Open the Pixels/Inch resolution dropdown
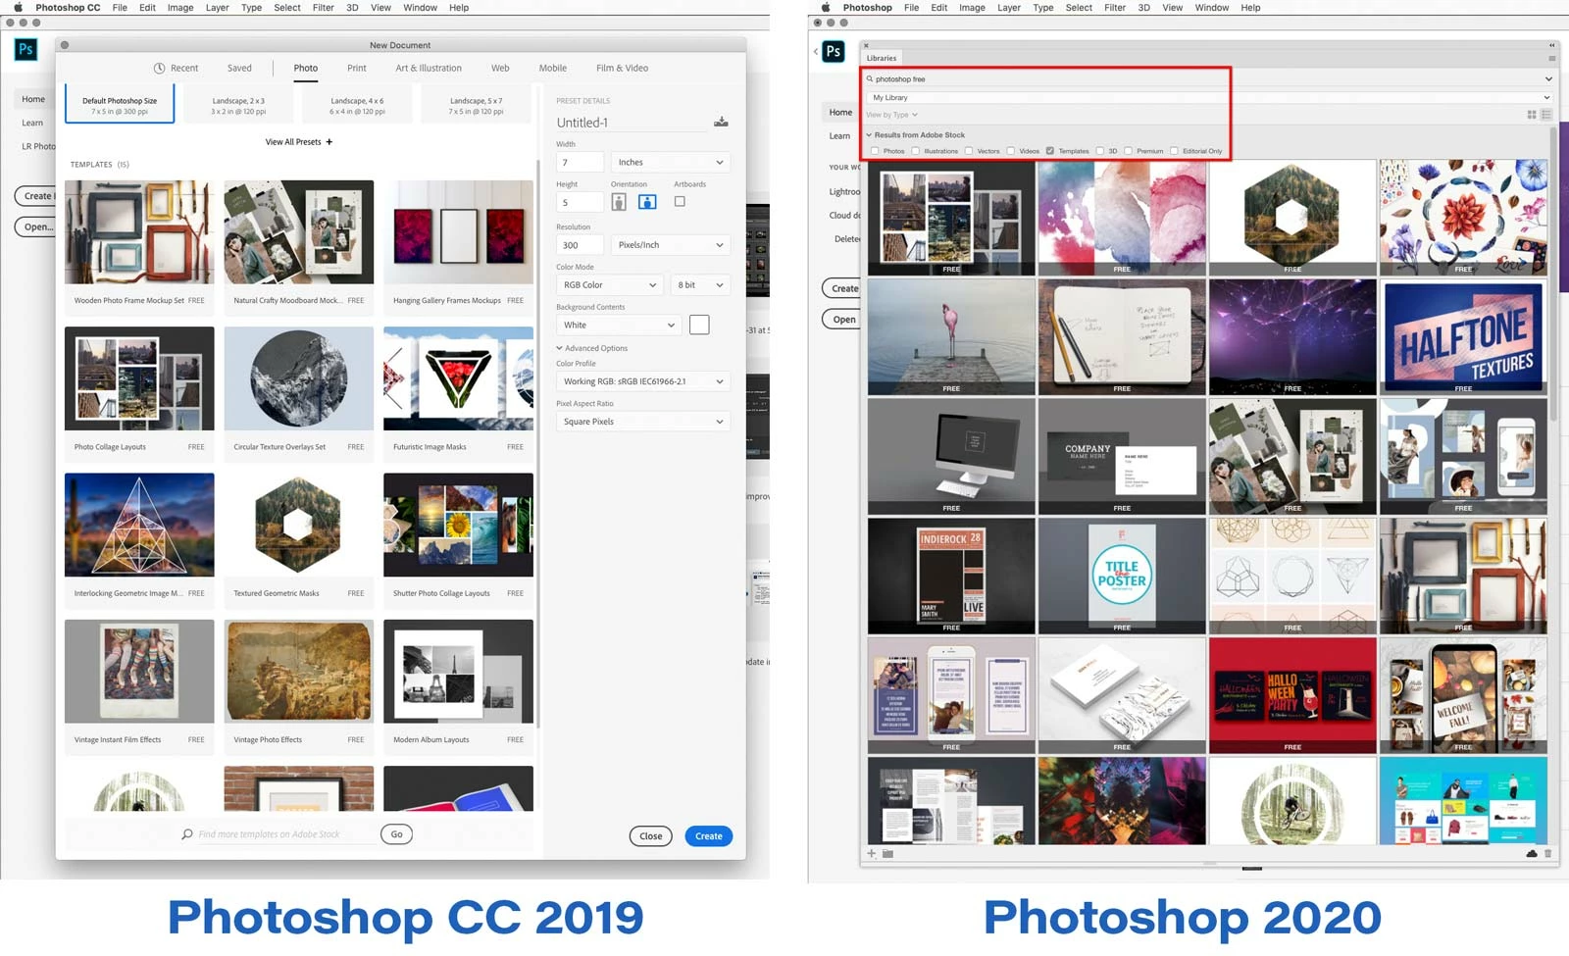 tap(671, 245)
